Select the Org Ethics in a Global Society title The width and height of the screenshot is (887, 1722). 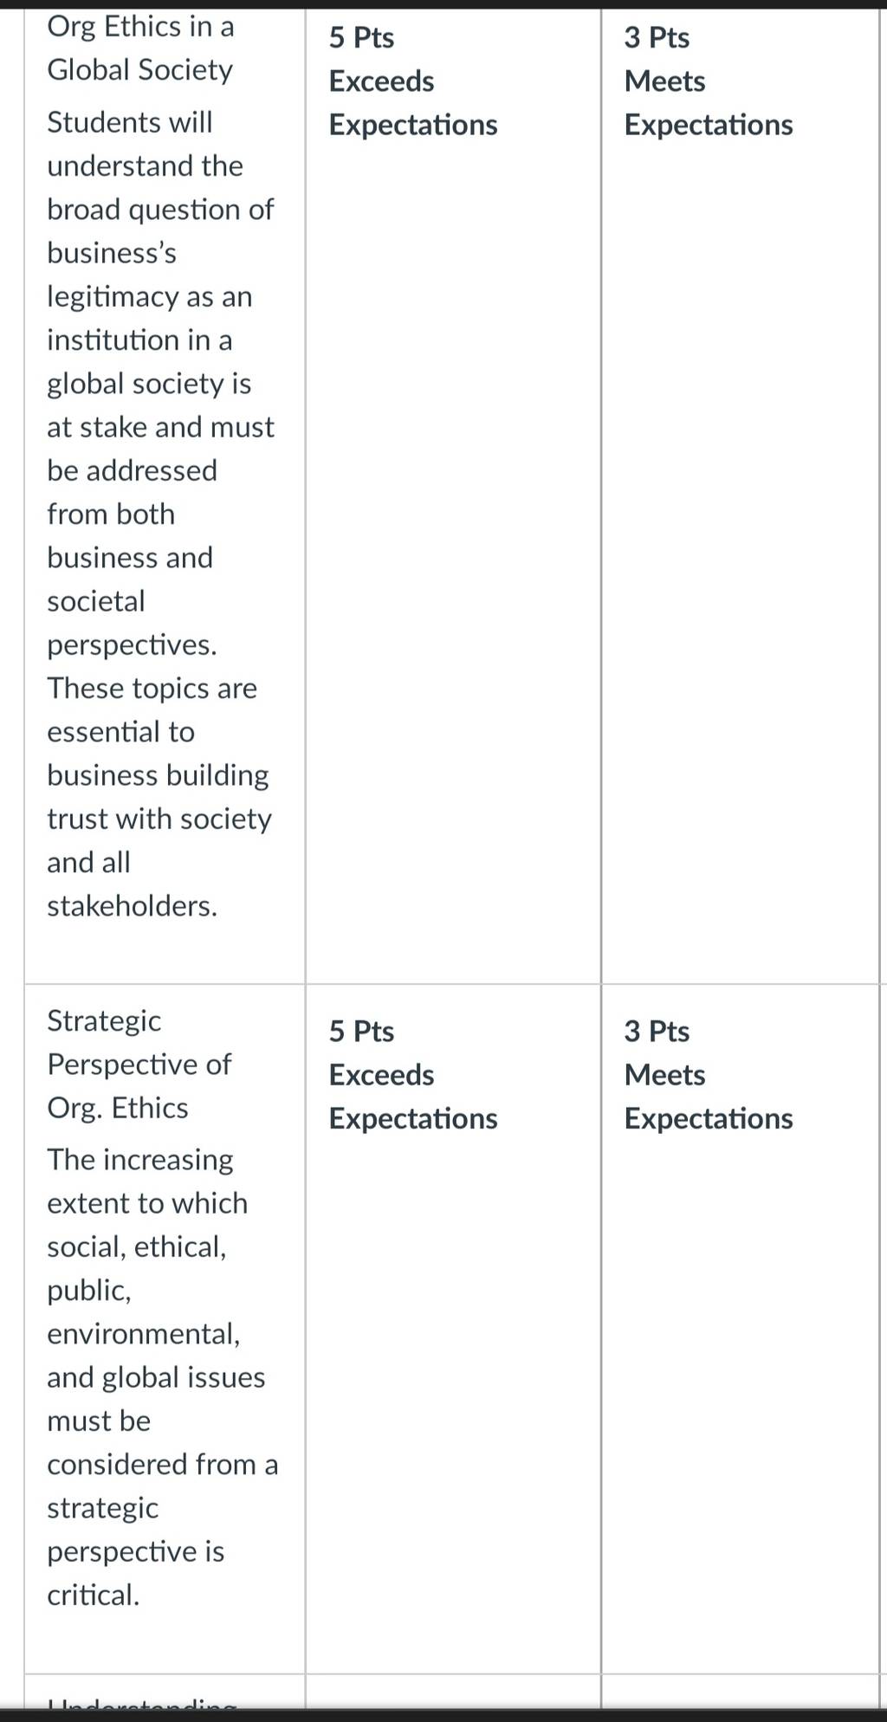[x=140, y=48]
